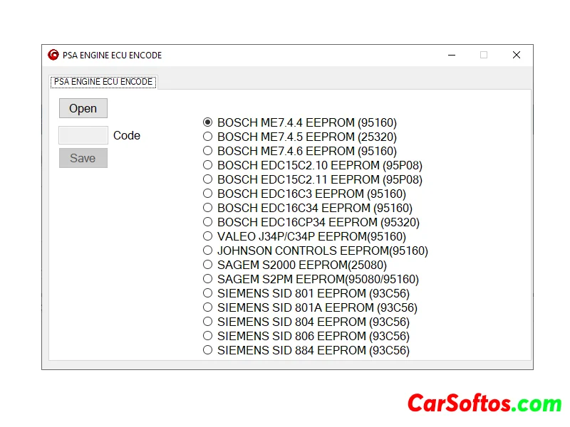Open an EEPROM file with Open button
Image resolution: width=570 pixels, height=427 pixels.
(x=83, y=108)
